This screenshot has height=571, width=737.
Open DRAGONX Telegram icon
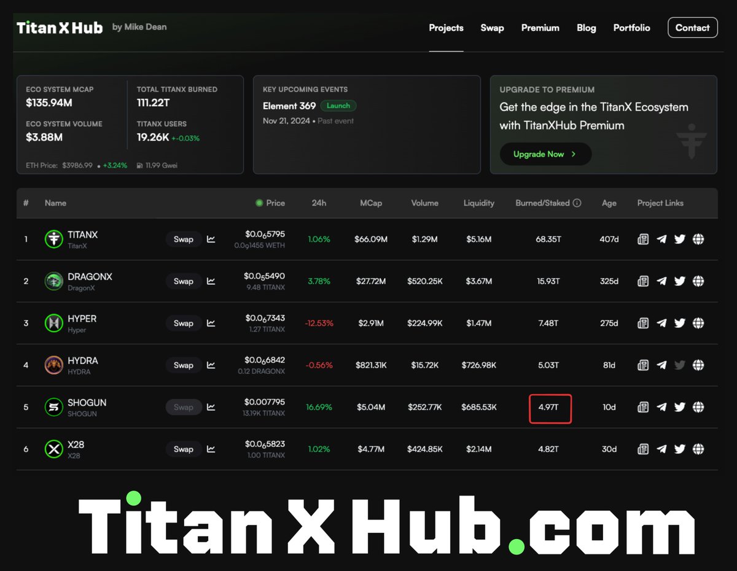pos(661,281)
